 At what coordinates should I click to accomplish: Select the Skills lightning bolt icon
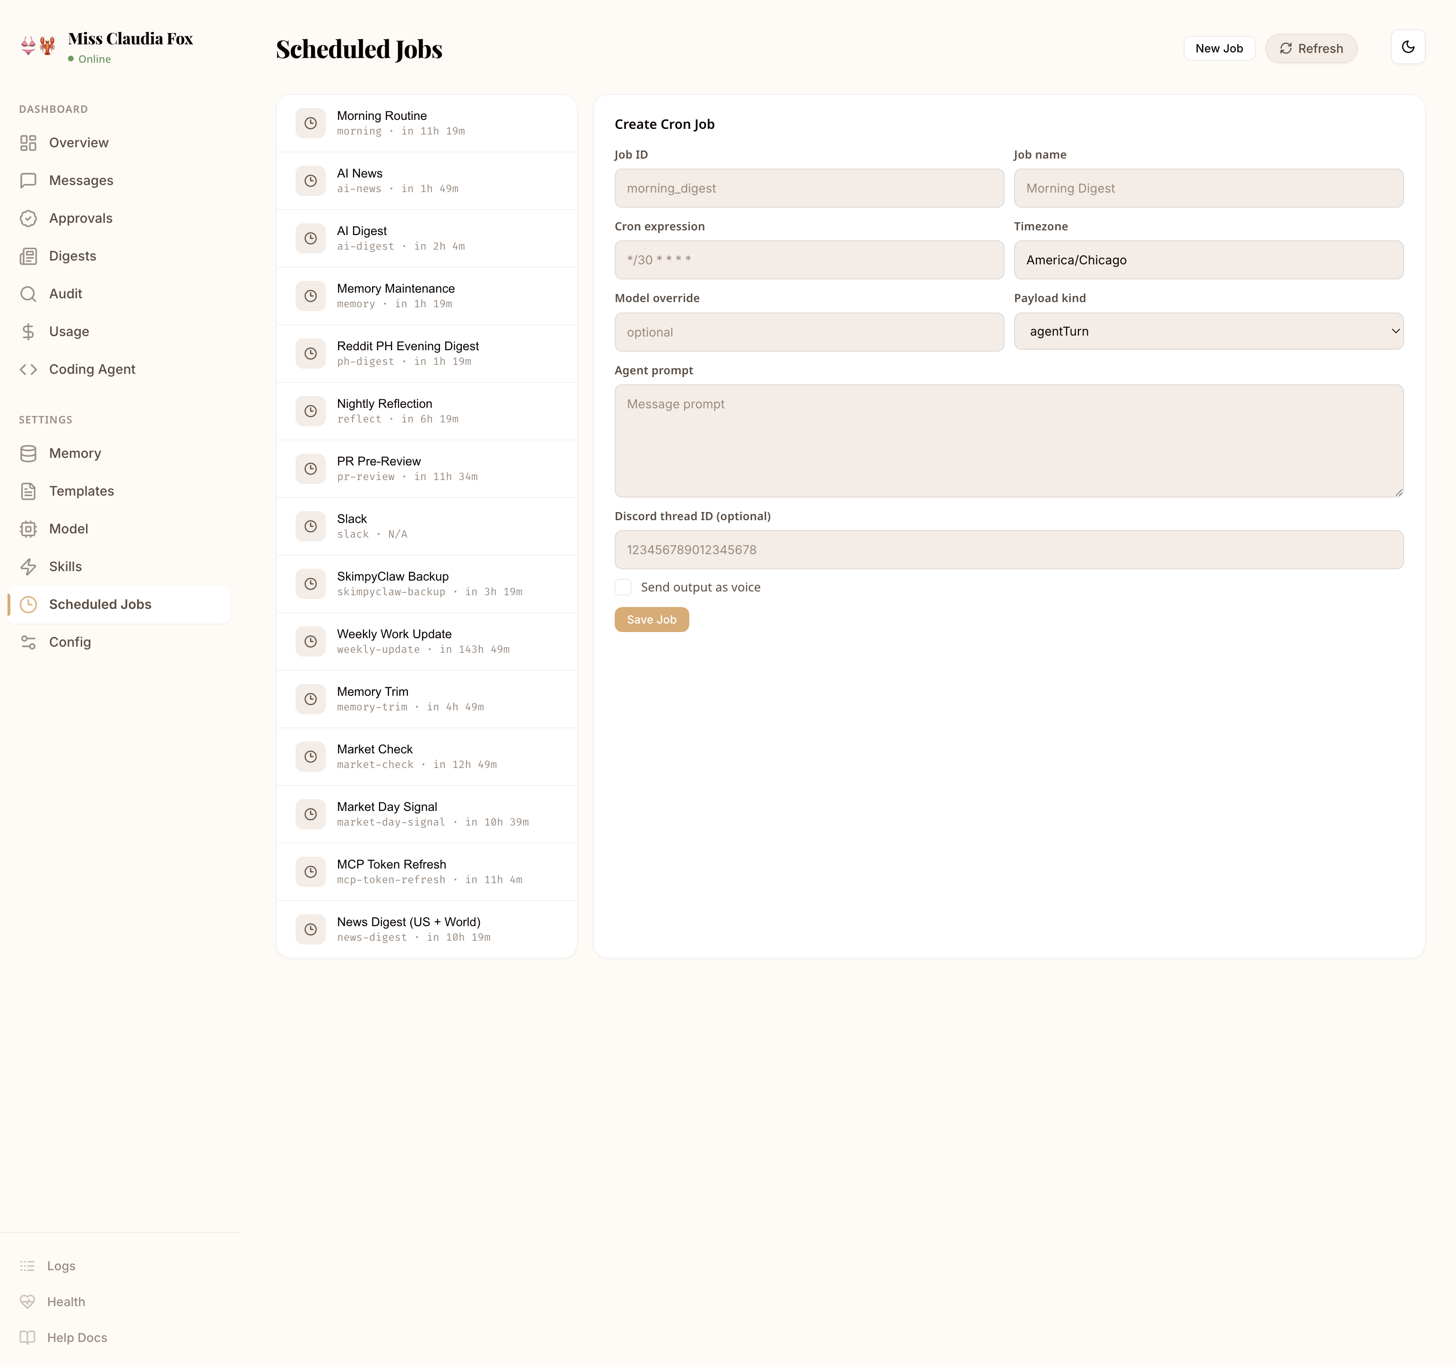[x=29, y=566]
